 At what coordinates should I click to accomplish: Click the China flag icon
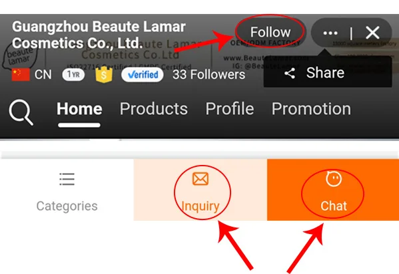21,74
